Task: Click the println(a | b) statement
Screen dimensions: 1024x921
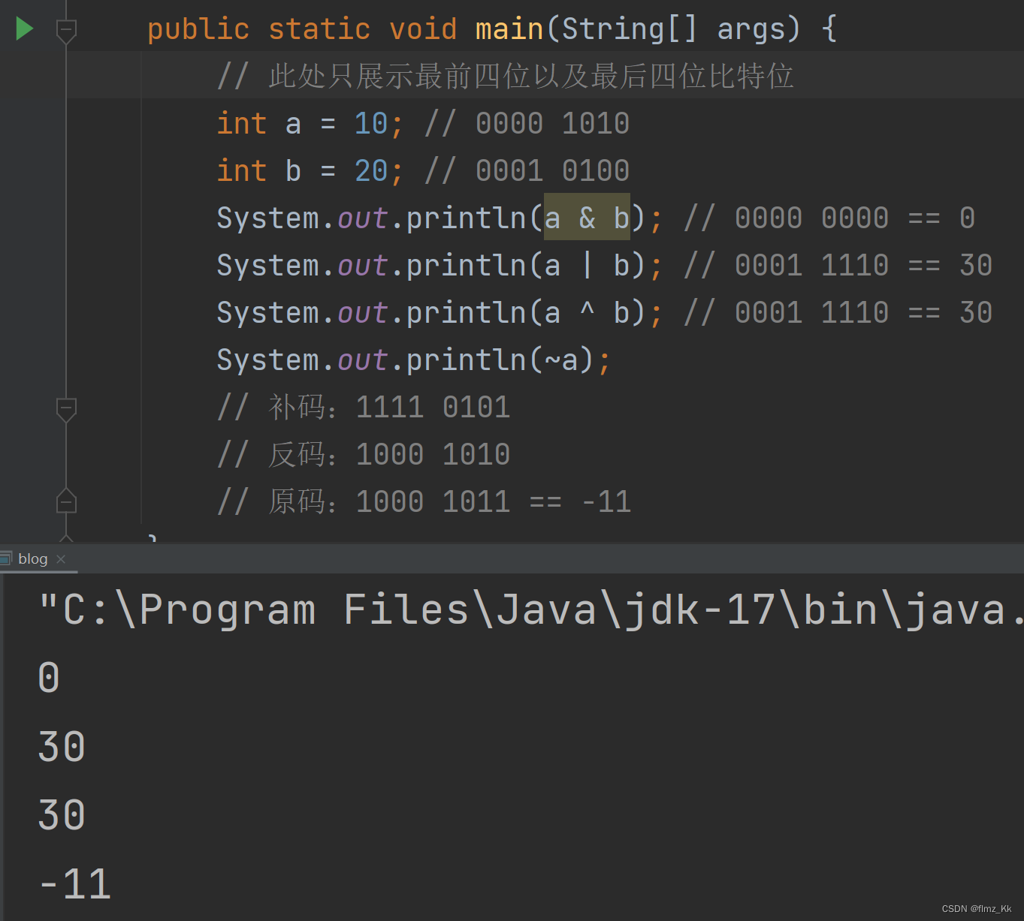Action: (440, 266)
